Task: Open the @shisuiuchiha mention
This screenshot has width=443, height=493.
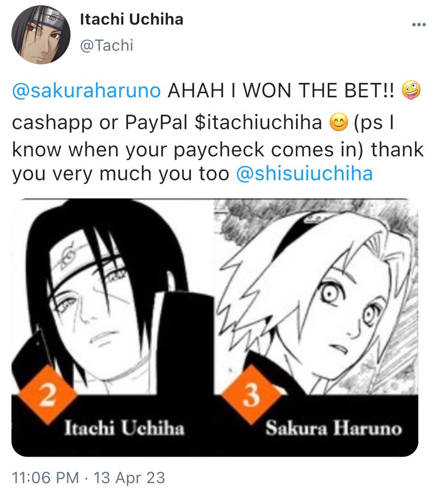Action: coord(304,174)
